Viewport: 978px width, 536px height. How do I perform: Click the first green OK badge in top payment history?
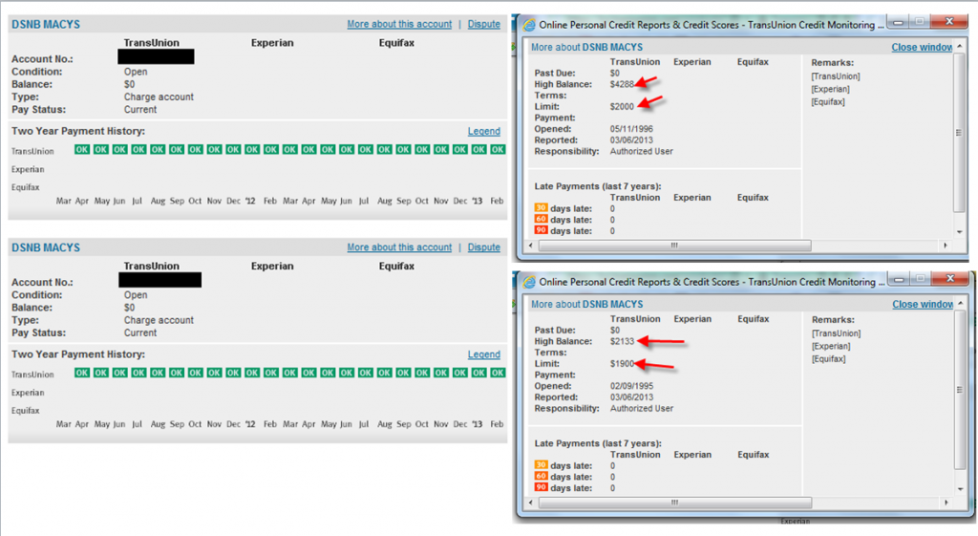(82, 149)
